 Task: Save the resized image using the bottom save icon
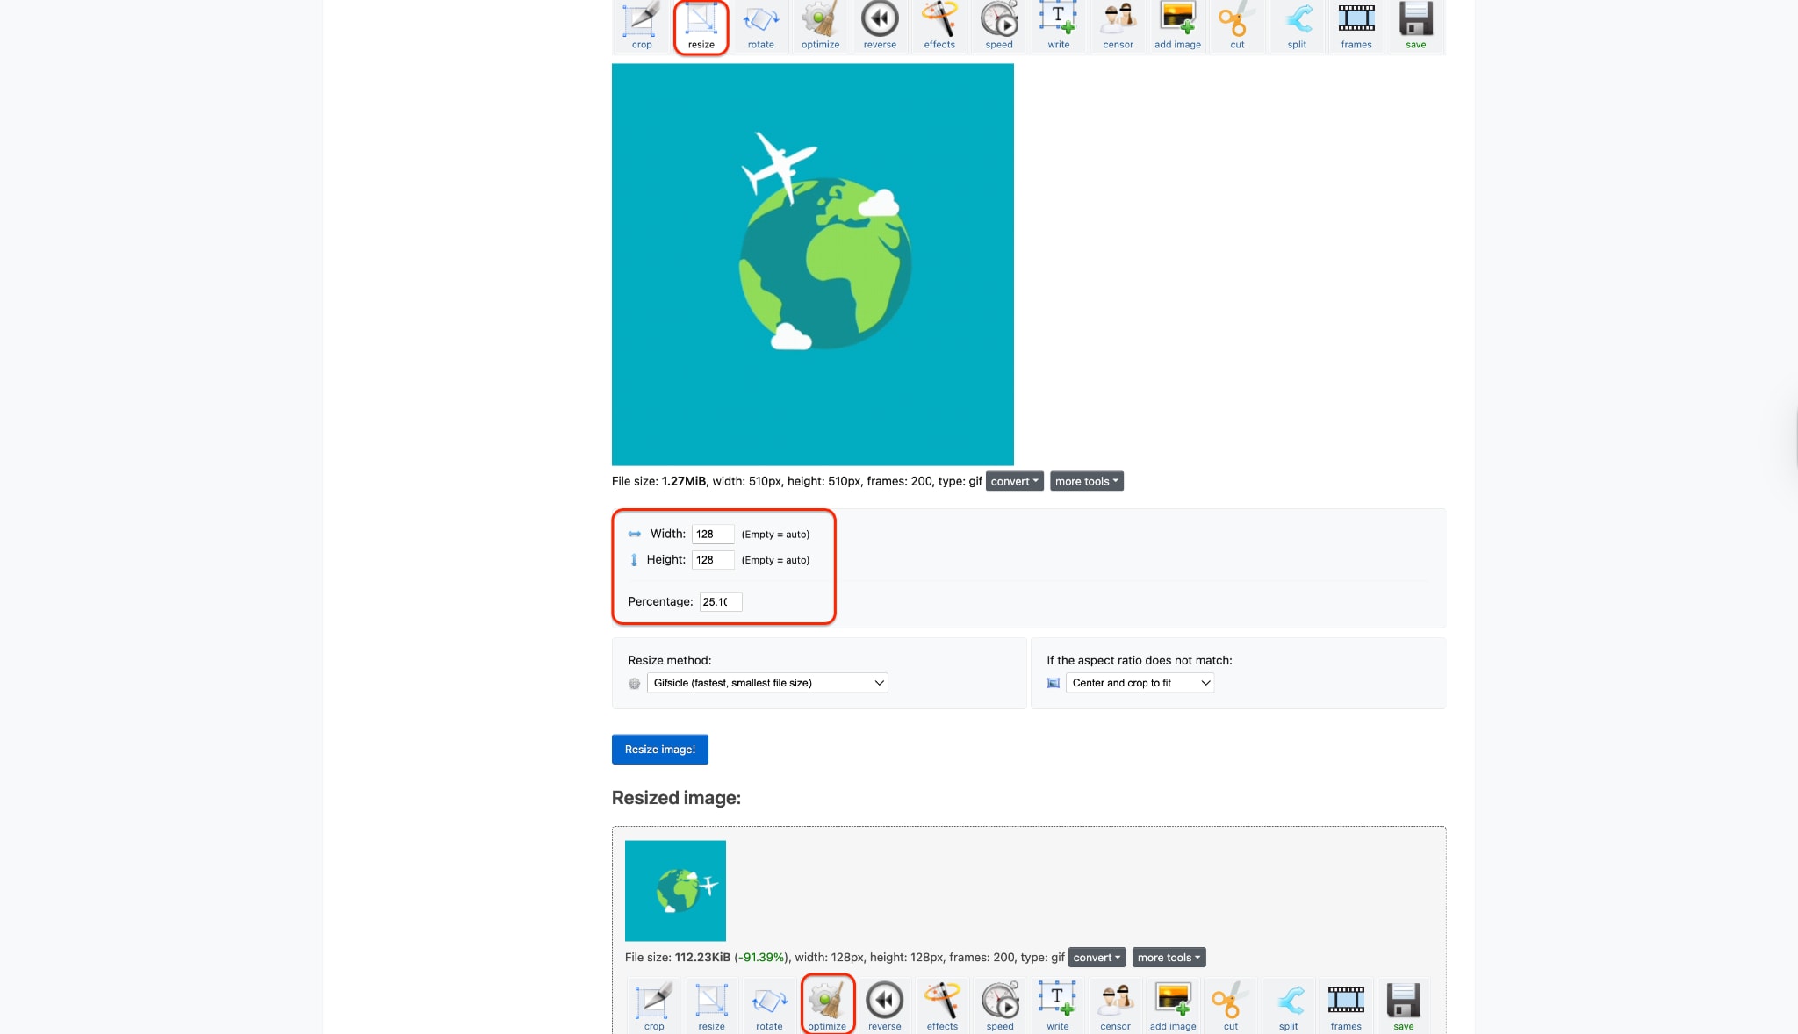pyautogui.click(x=1403, y=1005)
